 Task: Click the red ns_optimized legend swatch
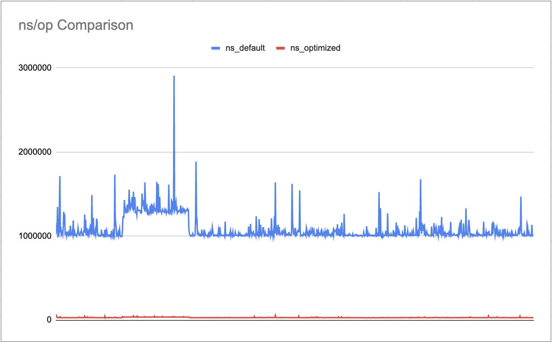[x=281, y=48]
